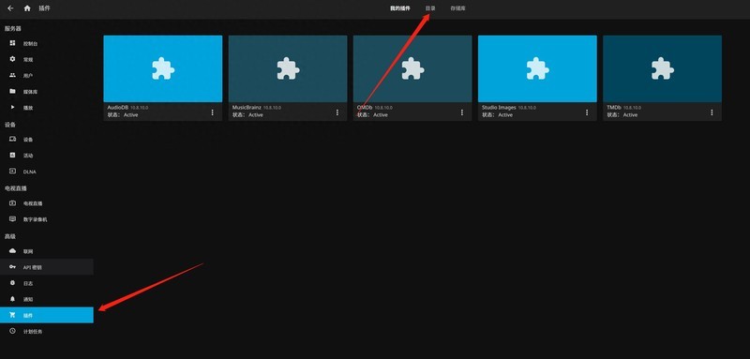Switch to the 目录 catalog tab
Image resolution: width=750 pixels, height=359 pixels.
point(430,8)
